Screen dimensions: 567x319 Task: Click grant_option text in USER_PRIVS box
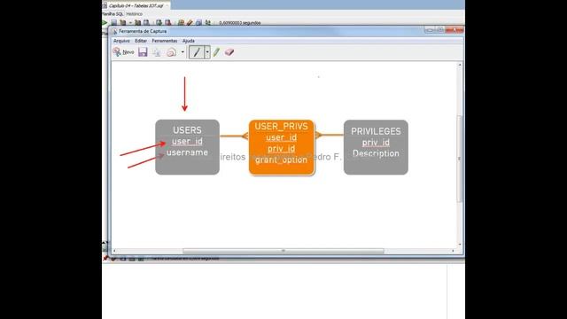282,159
